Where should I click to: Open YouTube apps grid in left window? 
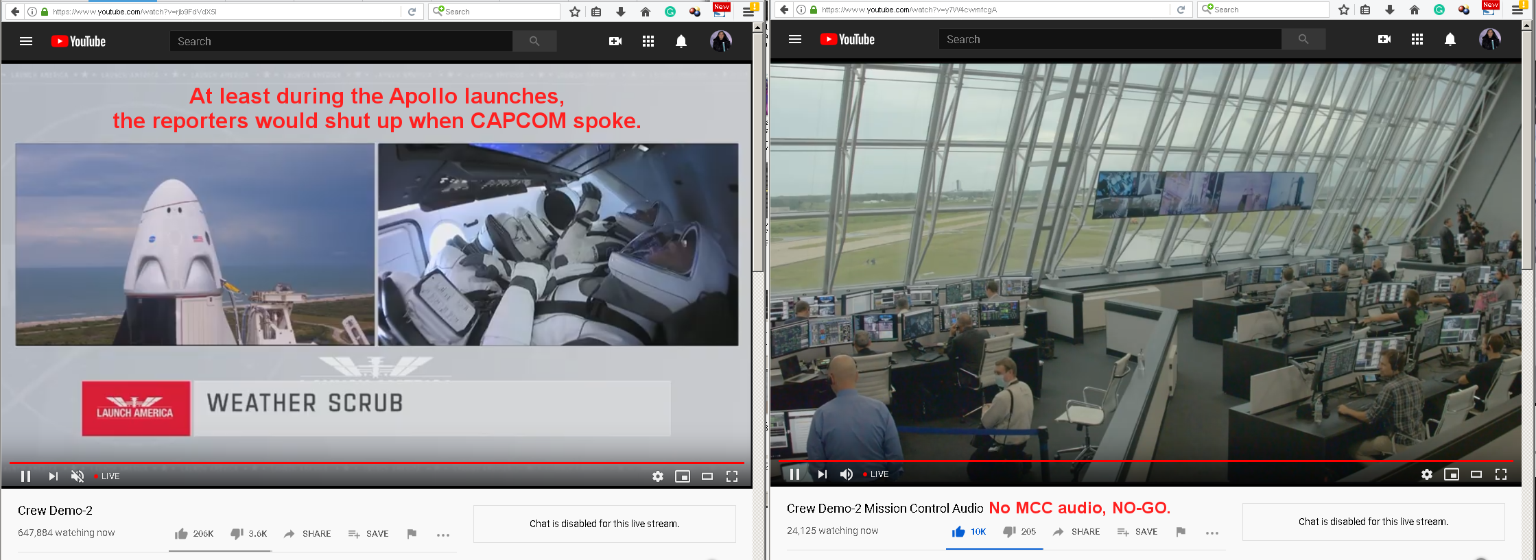(648, 41)
